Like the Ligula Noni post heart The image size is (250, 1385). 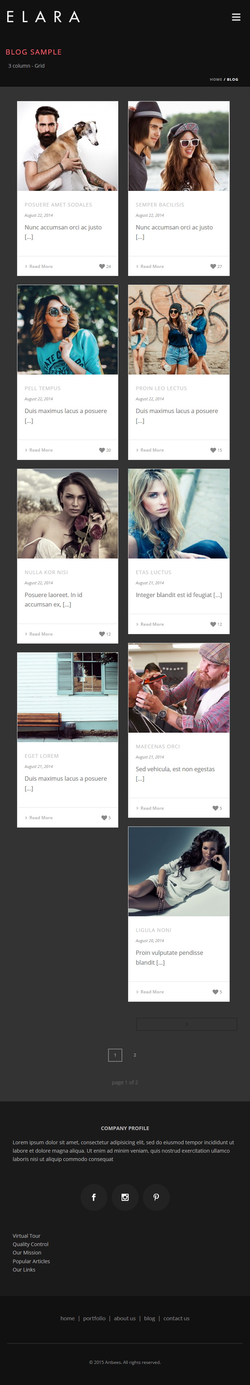point(215,992)
